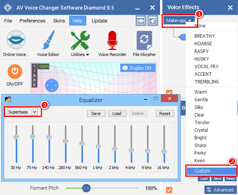Click the 75 Hz equalizer slider handle
The width and height of the screenshot is (238, 195).
click(32, 137)
